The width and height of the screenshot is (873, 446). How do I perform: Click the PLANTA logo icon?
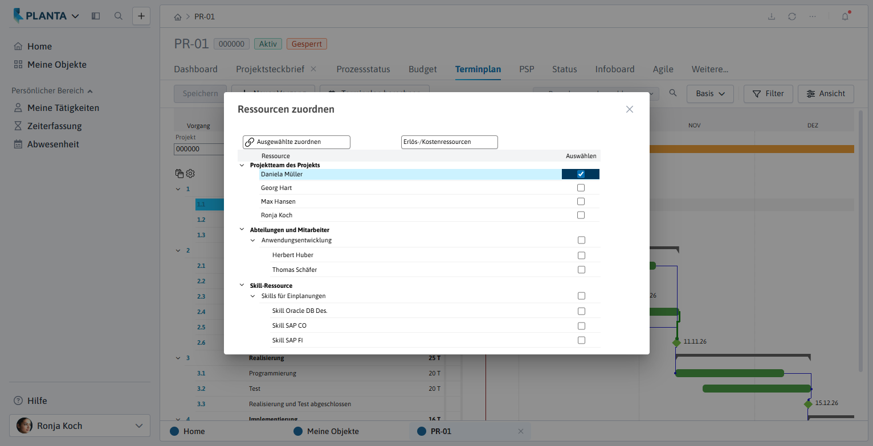click(19, 16)
